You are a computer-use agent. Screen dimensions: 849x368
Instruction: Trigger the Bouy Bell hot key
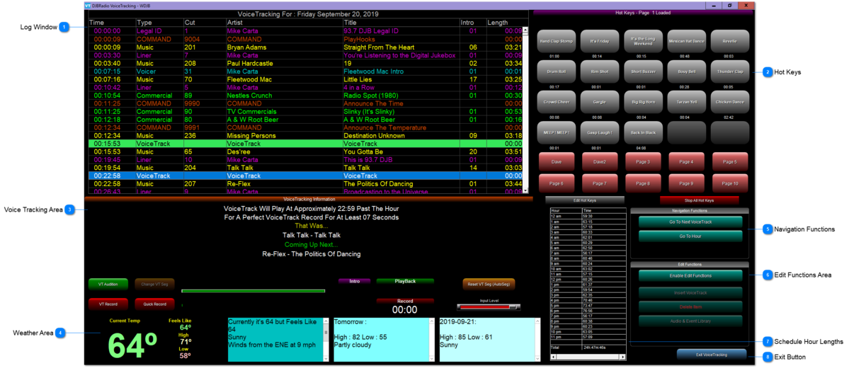(x=687, y=71)
